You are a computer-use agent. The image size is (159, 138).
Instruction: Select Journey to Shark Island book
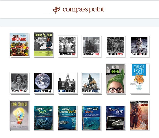[44, 119]
